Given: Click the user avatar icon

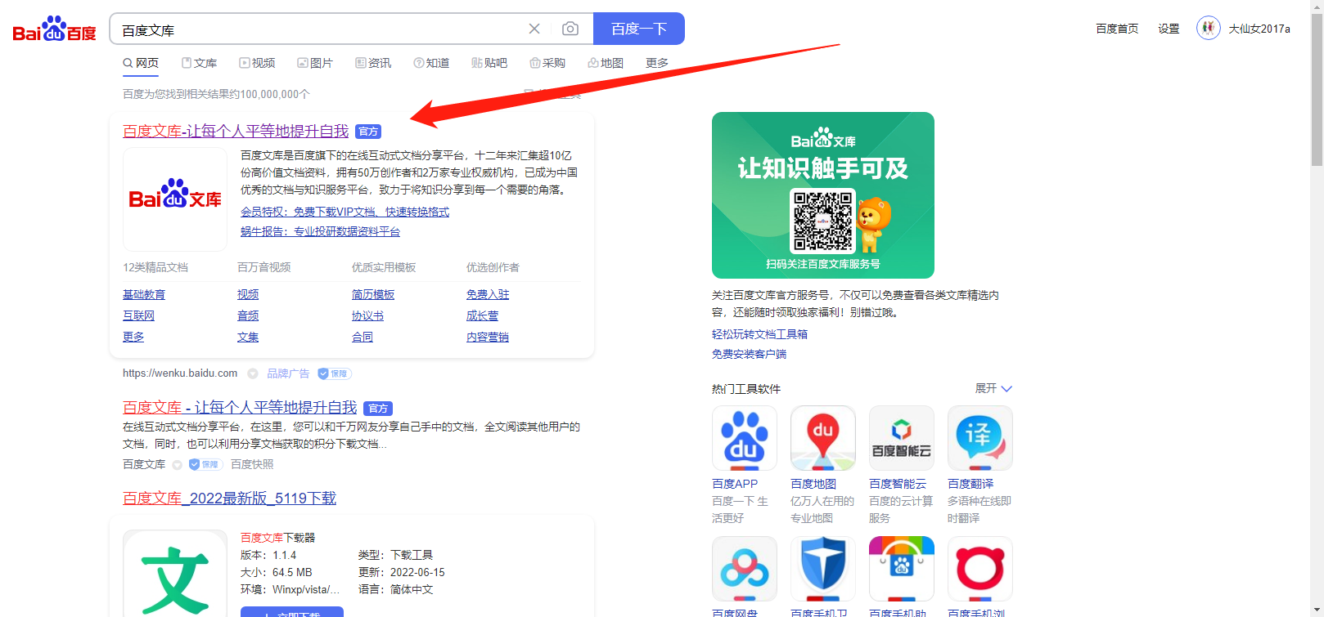Looking at the screenshot, I should pos(1209,29).
